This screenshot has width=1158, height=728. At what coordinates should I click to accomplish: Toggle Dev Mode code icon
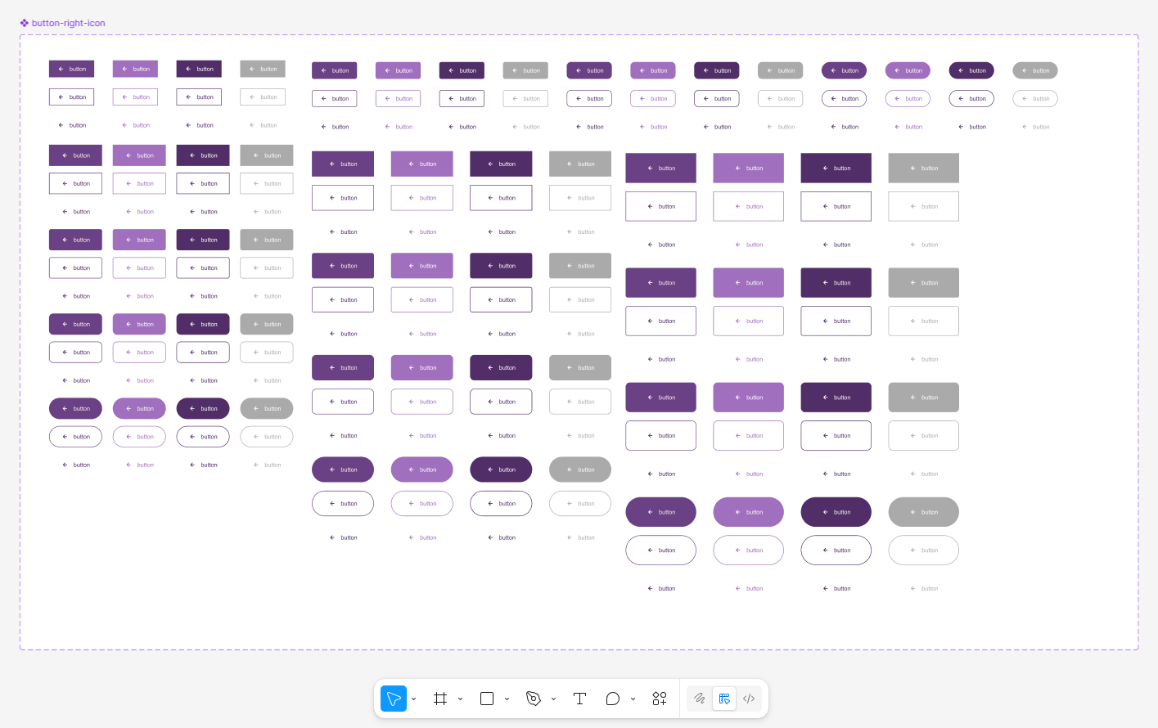tap(749, 699)
